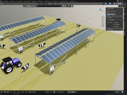Toggle perspective/orthographic grid icon
This screenshot has width=127, height=95.
coord(103,26)
